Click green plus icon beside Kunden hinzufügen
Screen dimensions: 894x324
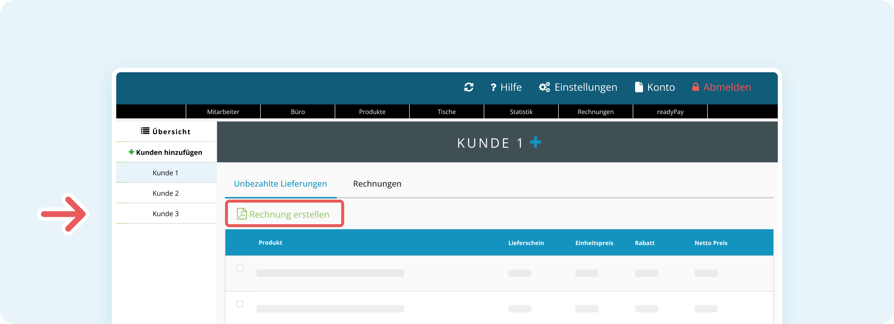(131, 152)
